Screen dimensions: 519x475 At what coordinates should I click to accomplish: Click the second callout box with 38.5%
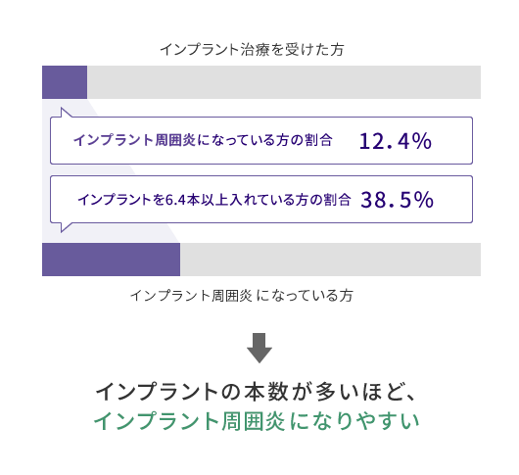click(x=261, y=199)
